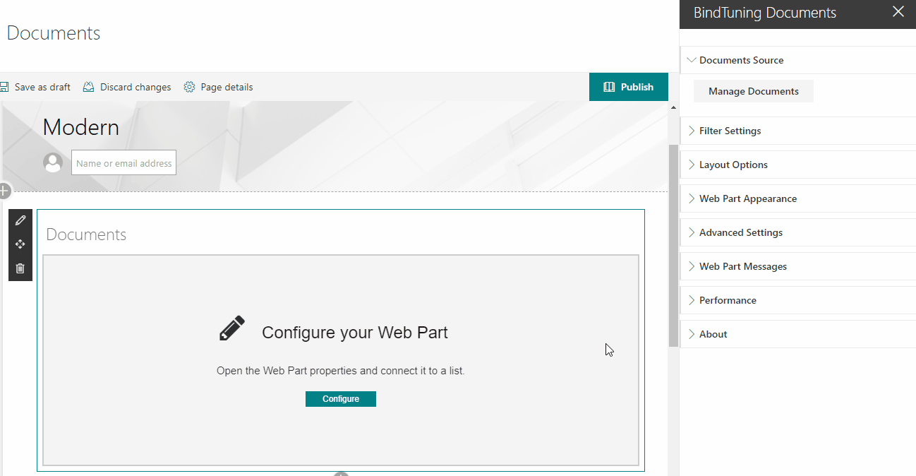916x476 pixels.
Task: Click the 'Open the Web Part properties' message
Action: pos(341,371)
